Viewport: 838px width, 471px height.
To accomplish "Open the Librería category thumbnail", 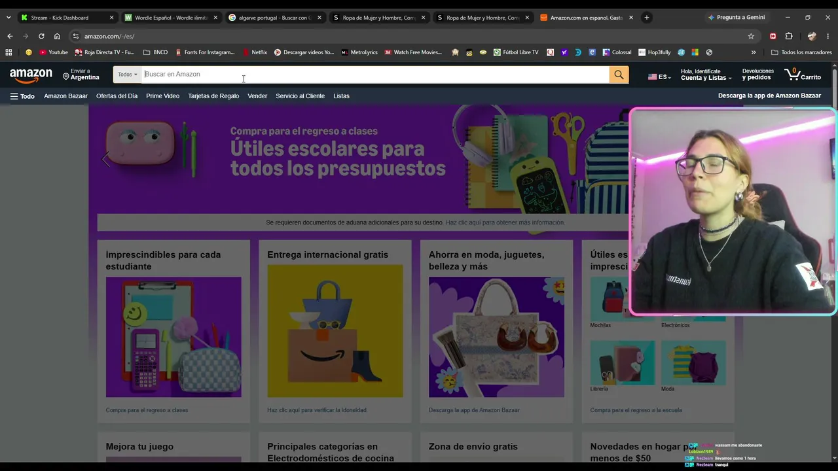I will coord(623,362).
